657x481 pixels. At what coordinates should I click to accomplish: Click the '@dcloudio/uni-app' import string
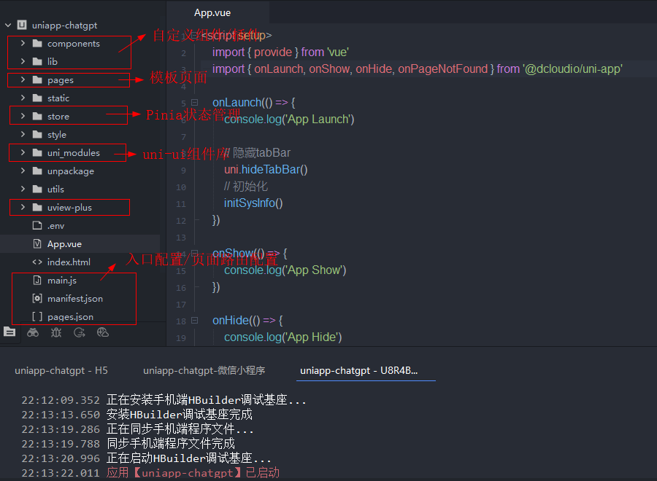572,69
